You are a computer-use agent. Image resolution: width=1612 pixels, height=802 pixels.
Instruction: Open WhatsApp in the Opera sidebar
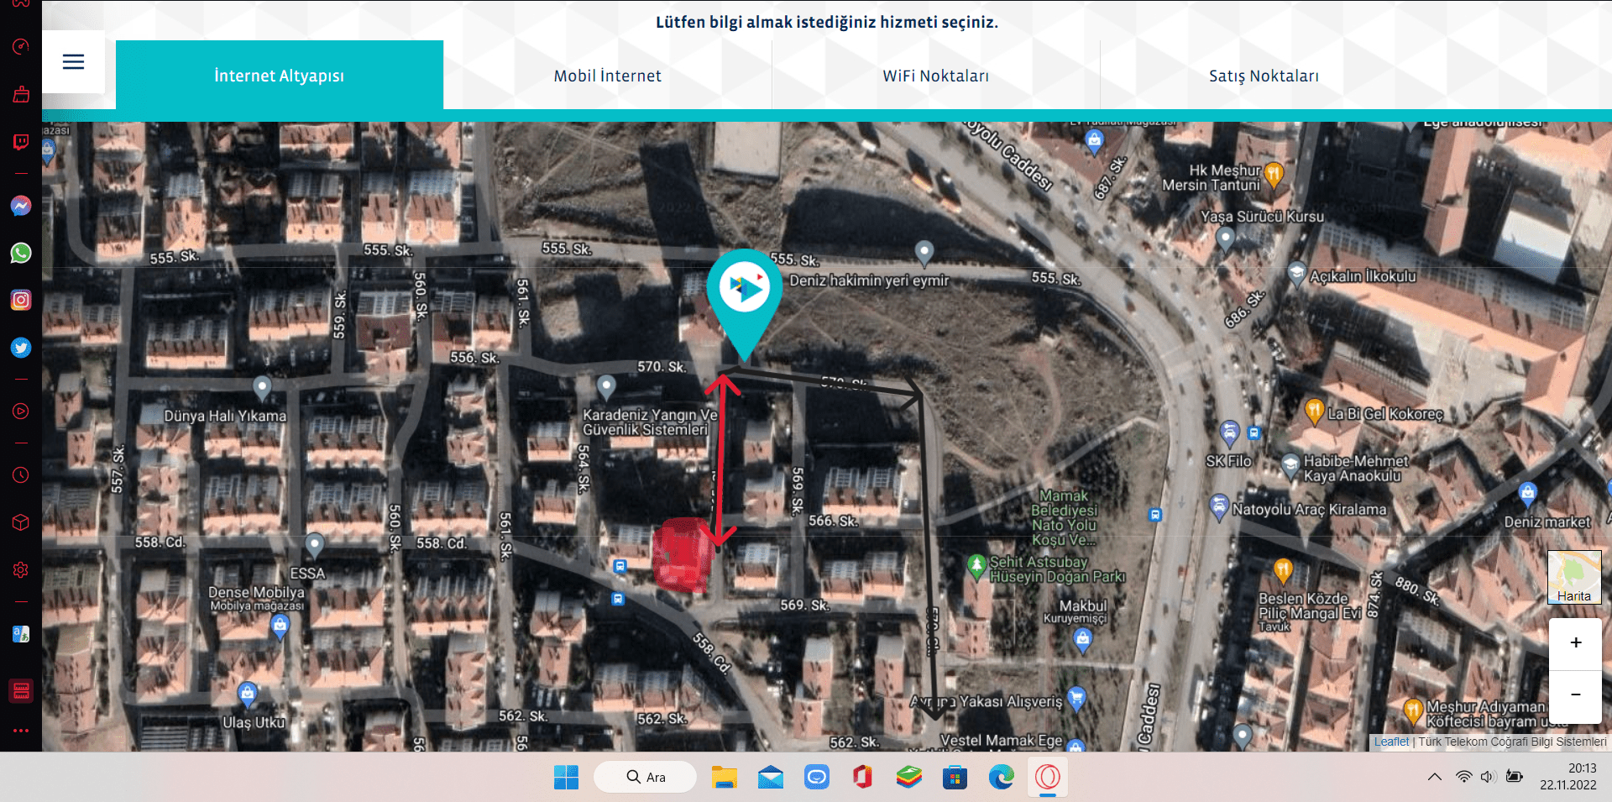[x=21, y=253]
